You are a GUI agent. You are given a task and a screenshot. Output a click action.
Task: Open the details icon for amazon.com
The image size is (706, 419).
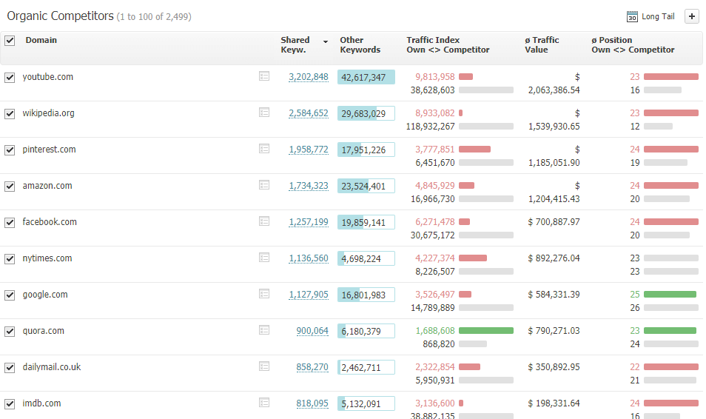[264, 185]
